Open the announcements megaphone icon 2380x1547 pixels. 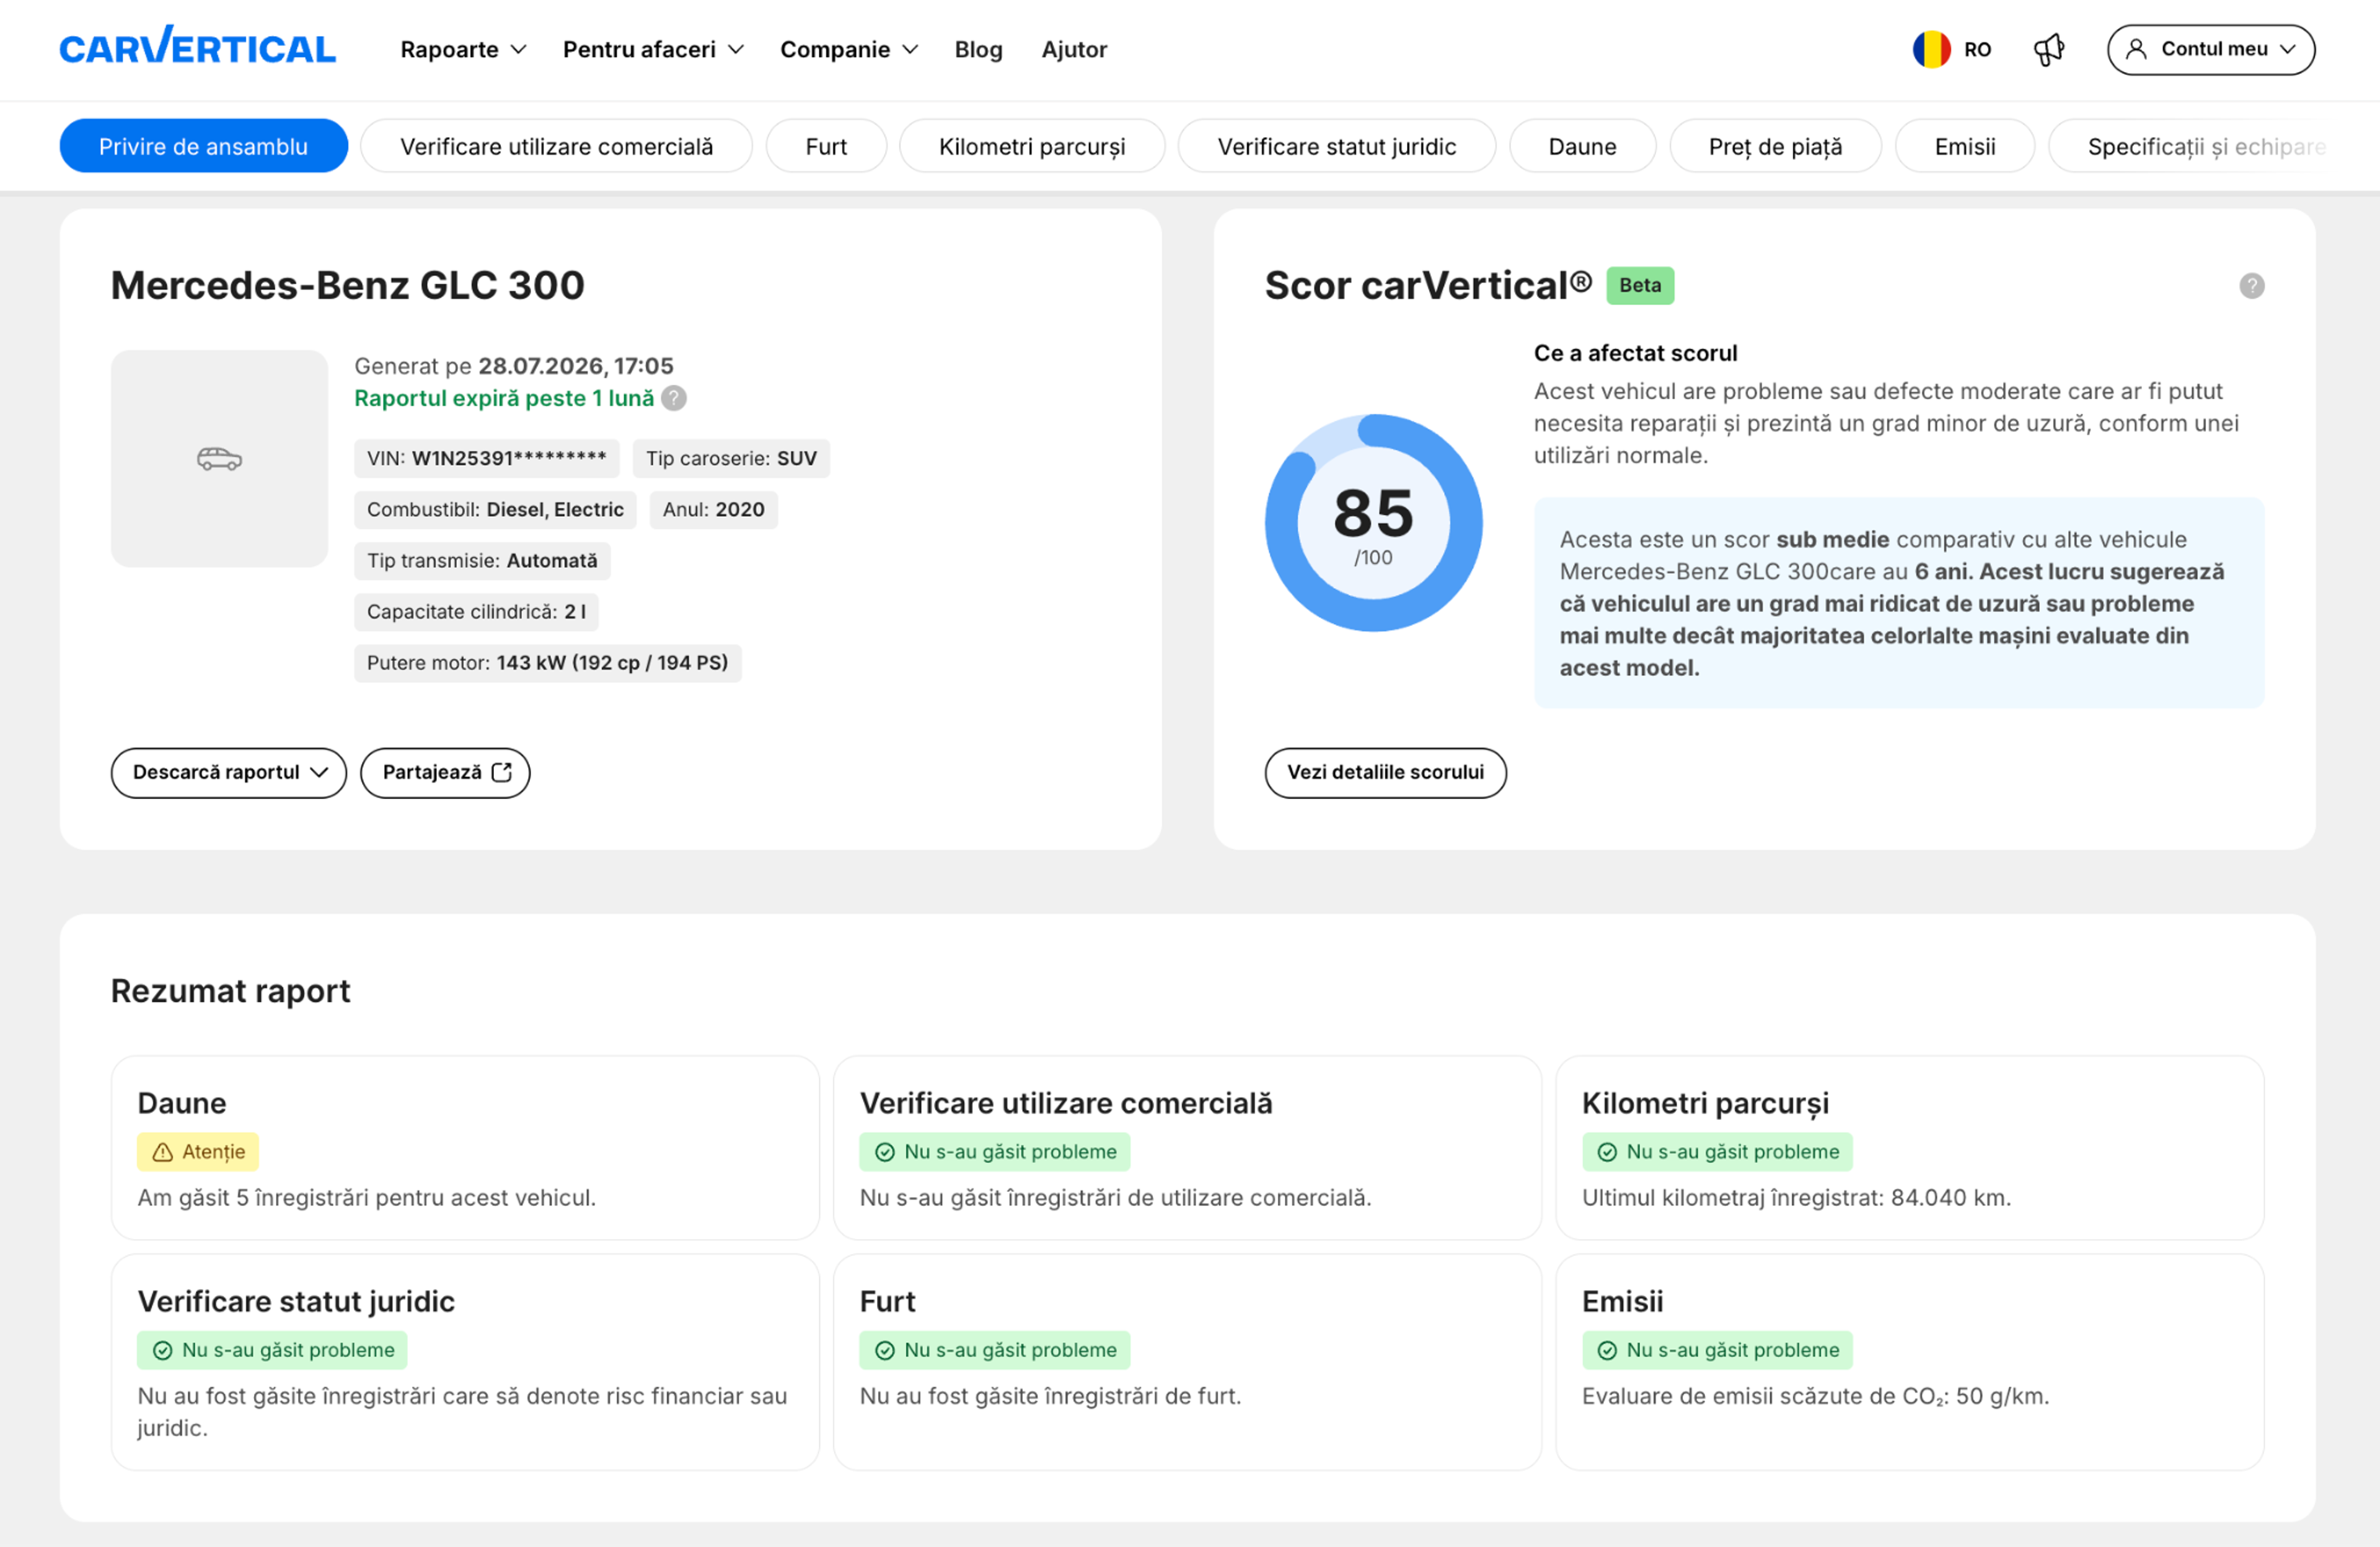coord(2049,49)
